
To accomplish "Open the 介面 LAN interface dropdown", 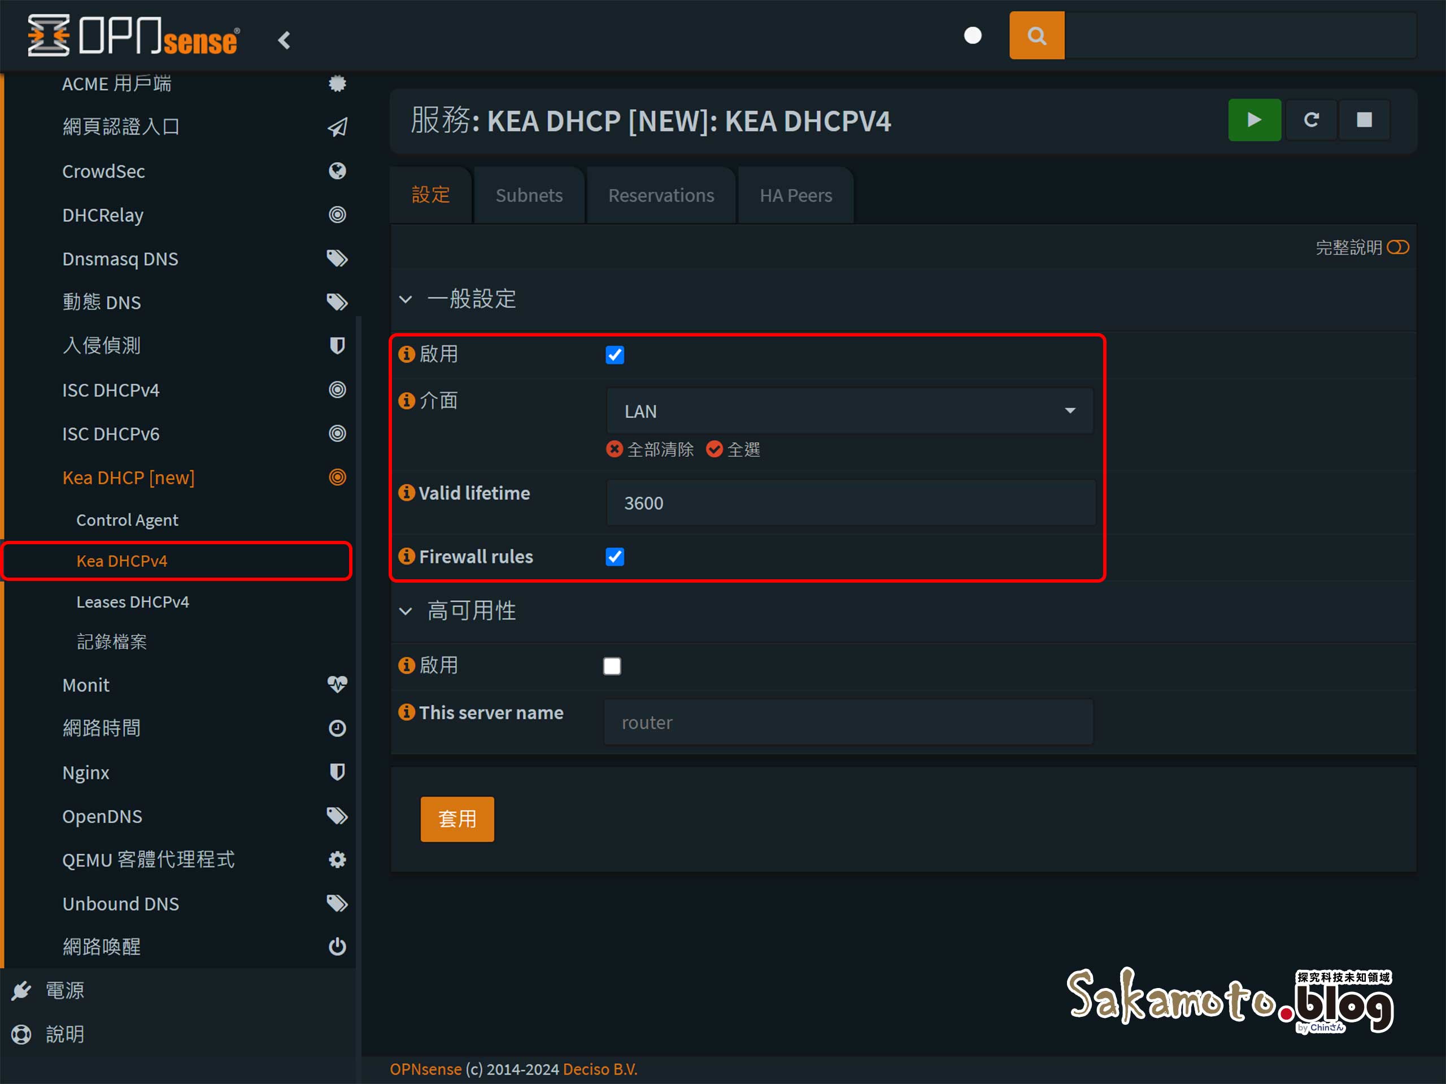I will click(x=849, y=411).
